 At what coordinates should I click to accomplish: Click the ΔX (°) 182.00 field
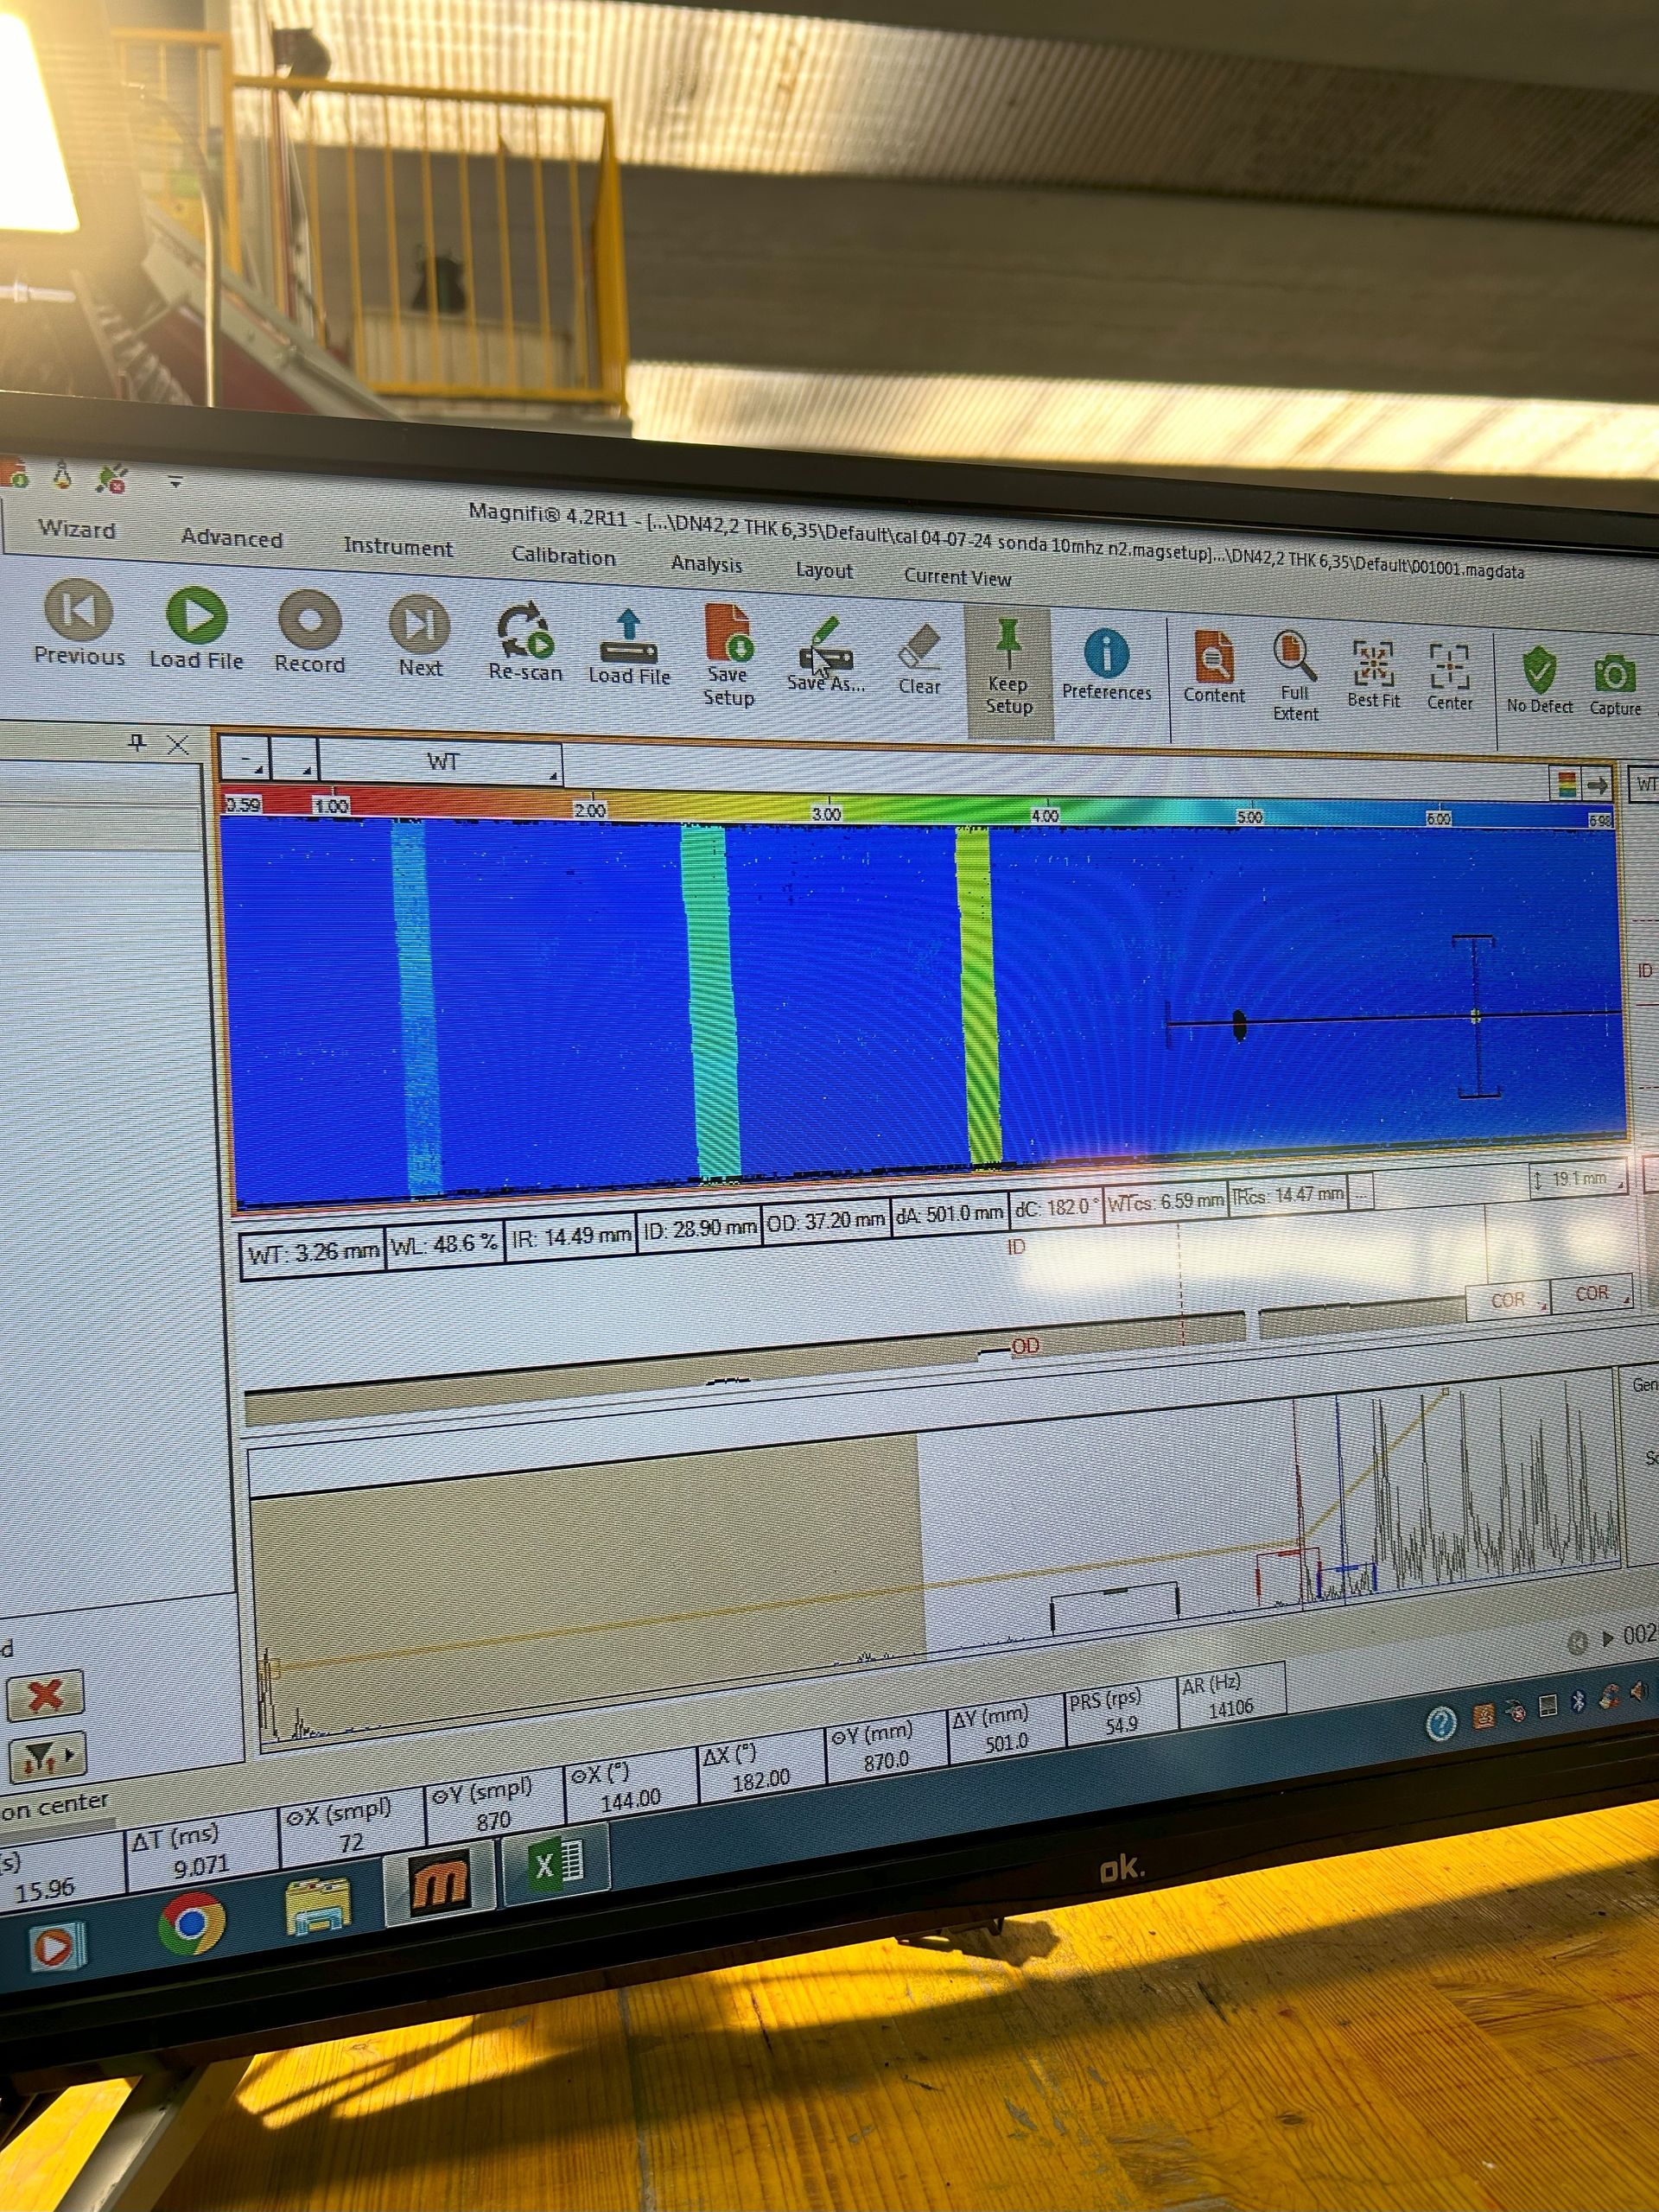click(760, 1767)
